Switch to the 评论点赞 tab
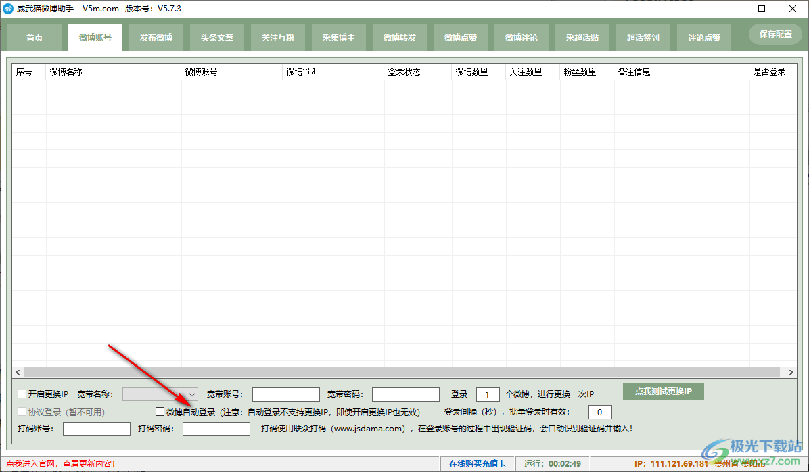The width and height of the screenshot is (809, 472). coord(704,38)
